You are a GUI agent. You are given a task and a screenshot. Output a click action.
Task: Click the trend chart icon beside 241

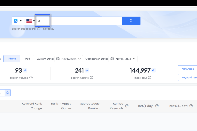point(87,70)
